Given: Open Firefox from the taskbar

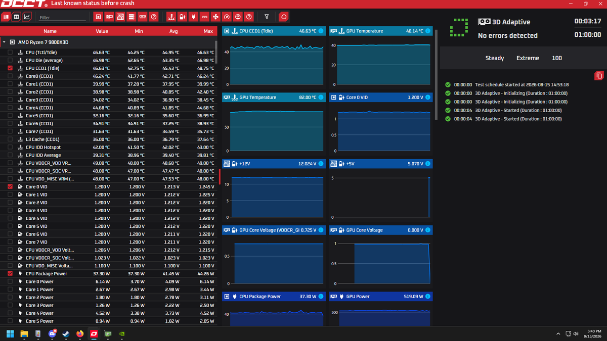Looking at the screenshot, I should coord(80,334).
